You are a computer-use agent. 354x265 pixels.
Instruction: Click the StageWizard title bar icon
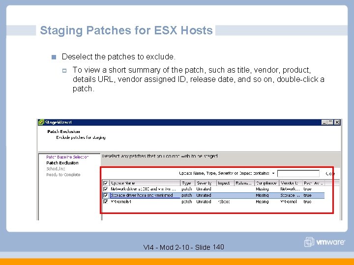41,122
